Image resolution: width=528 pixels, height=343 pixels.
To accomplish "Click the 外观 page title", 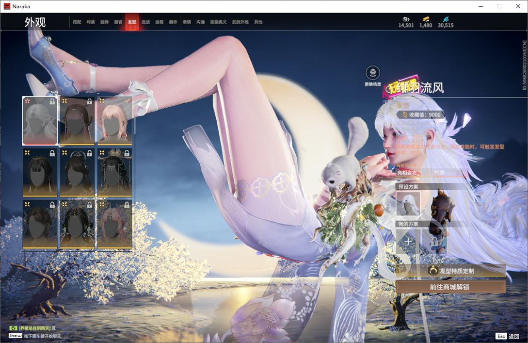I will tap(35, 22).
